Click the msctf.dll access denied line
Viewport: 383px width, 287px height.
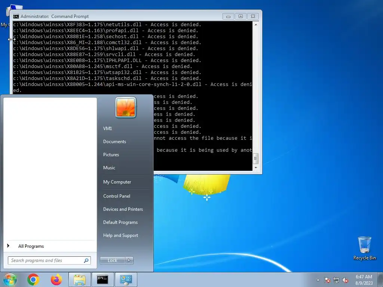tap(102, 67)
